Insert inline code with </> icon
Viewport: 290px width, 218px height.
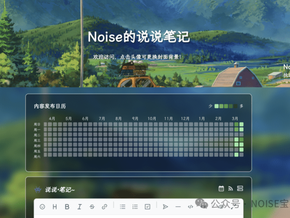click(x=190, y=206)
